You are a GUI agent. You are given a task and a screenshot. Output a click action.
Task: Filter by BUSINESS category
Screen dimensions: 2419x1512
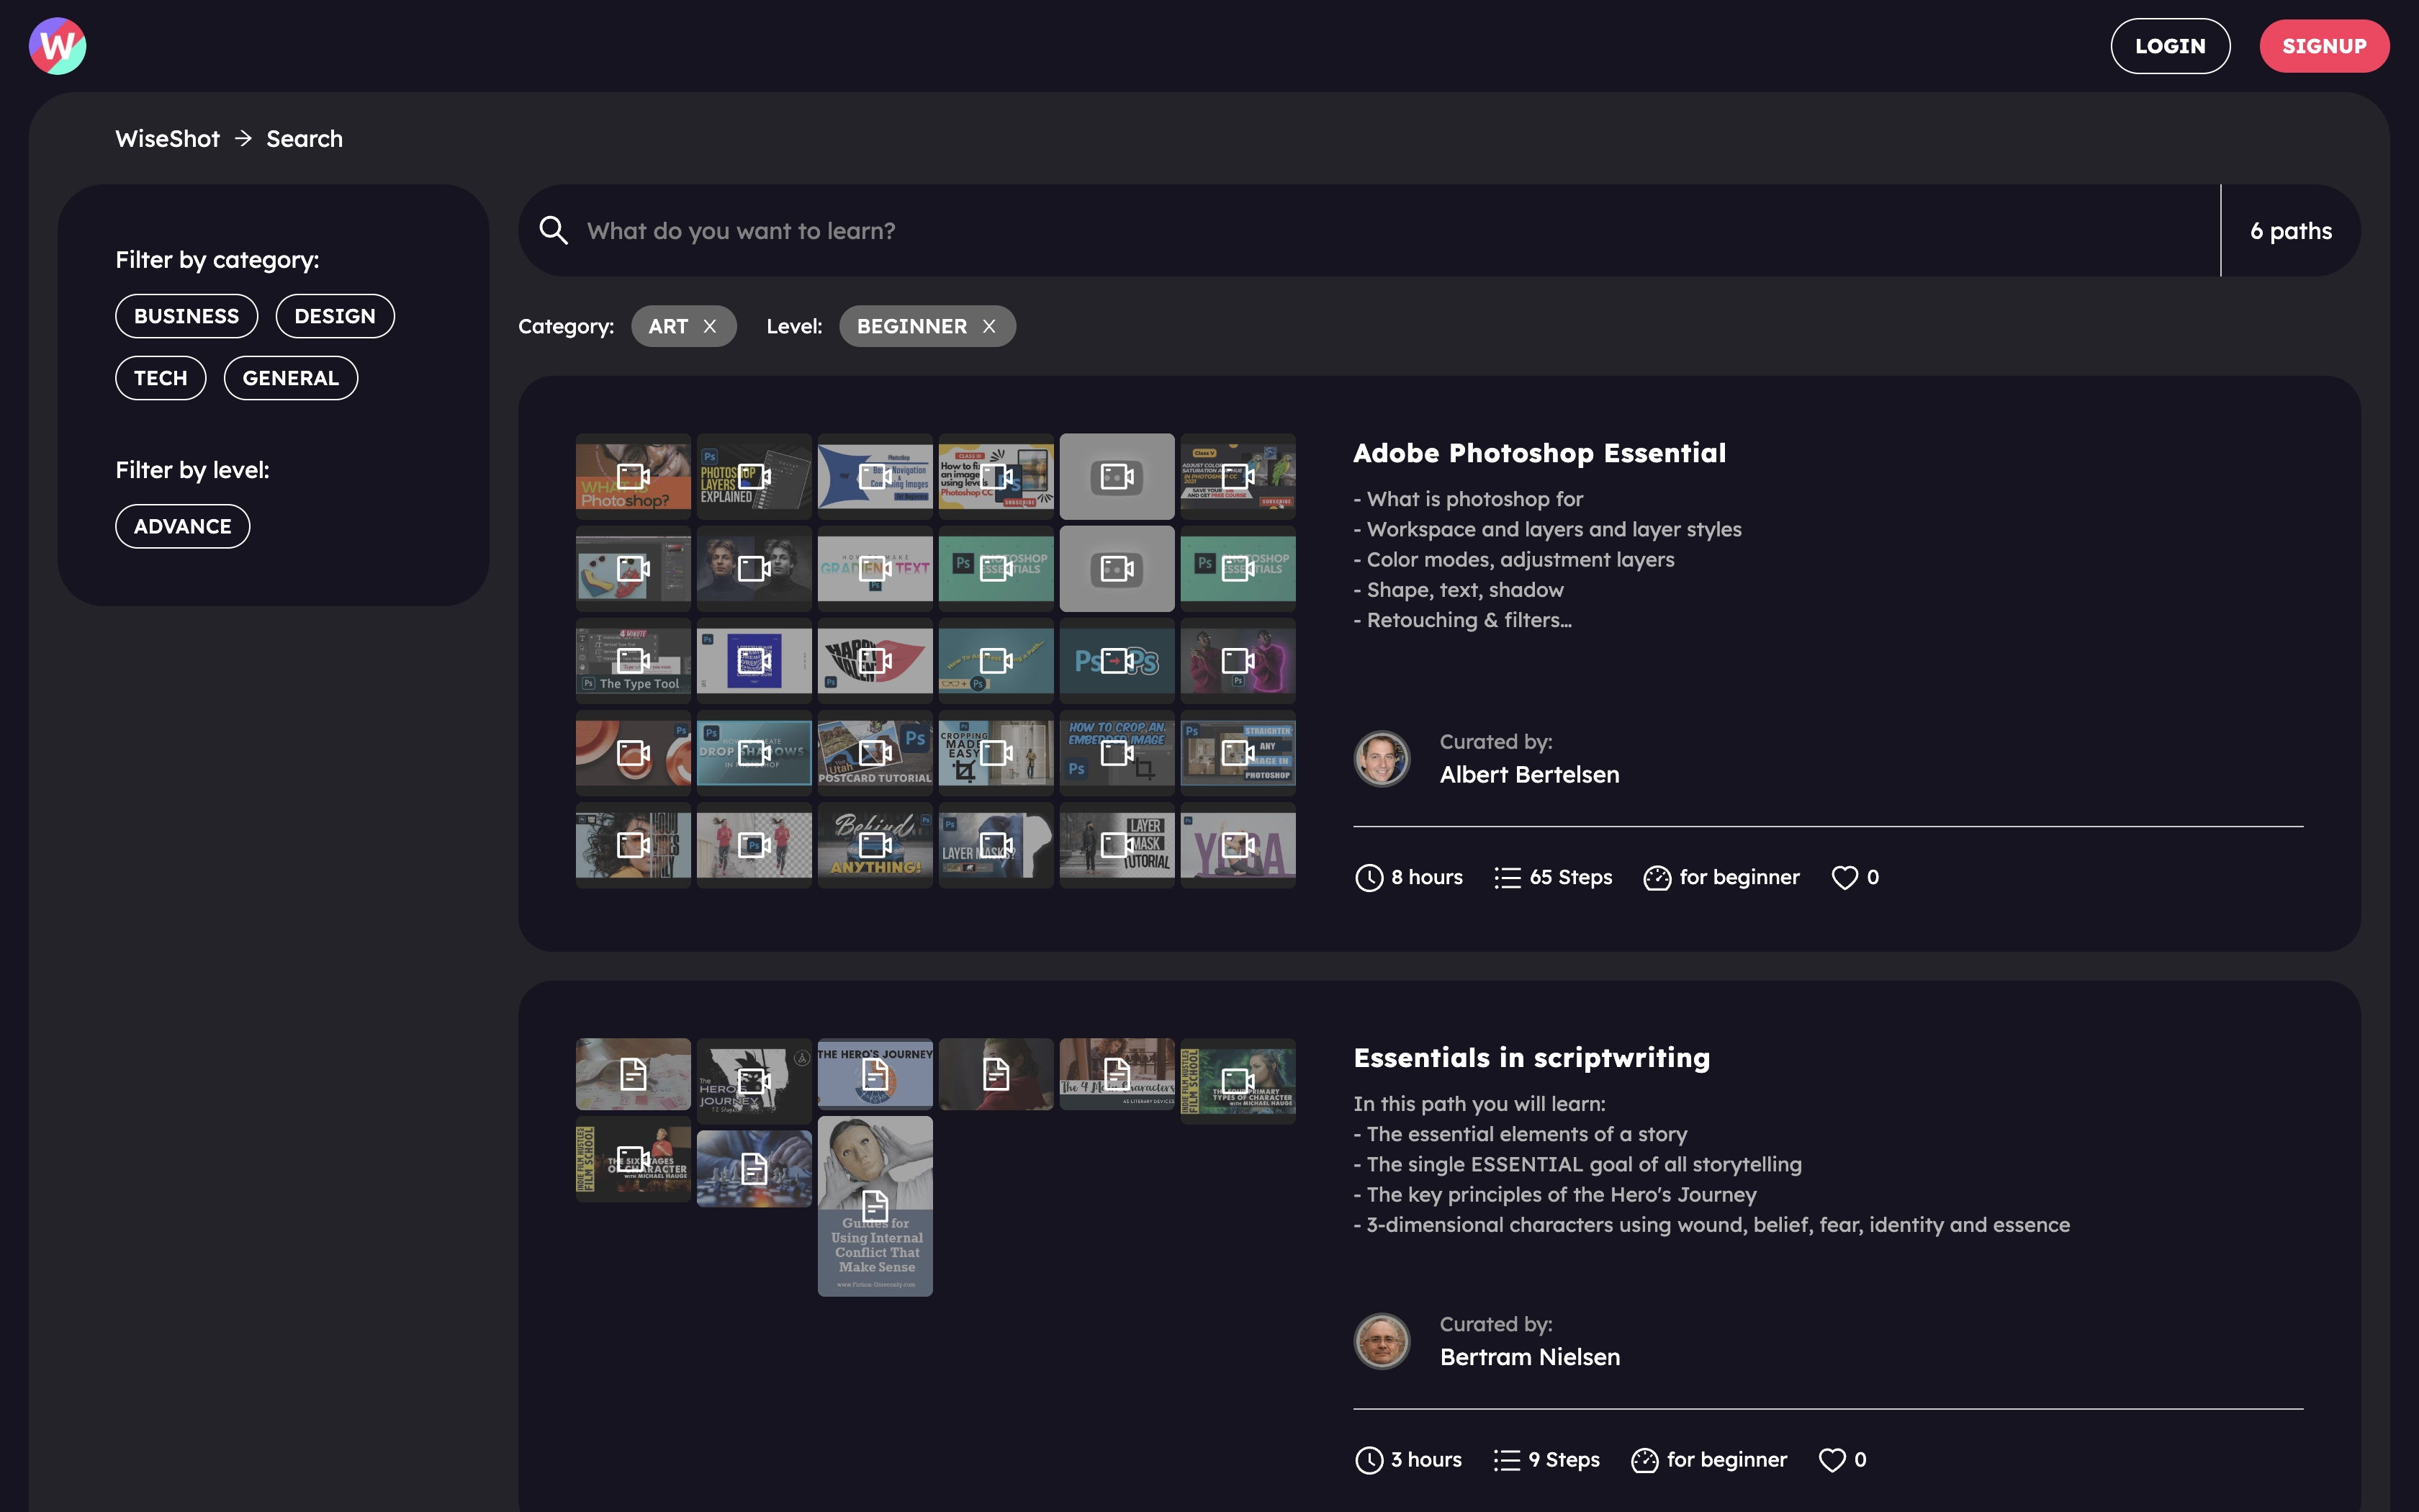pyautogui.click(x=187, y=316)
